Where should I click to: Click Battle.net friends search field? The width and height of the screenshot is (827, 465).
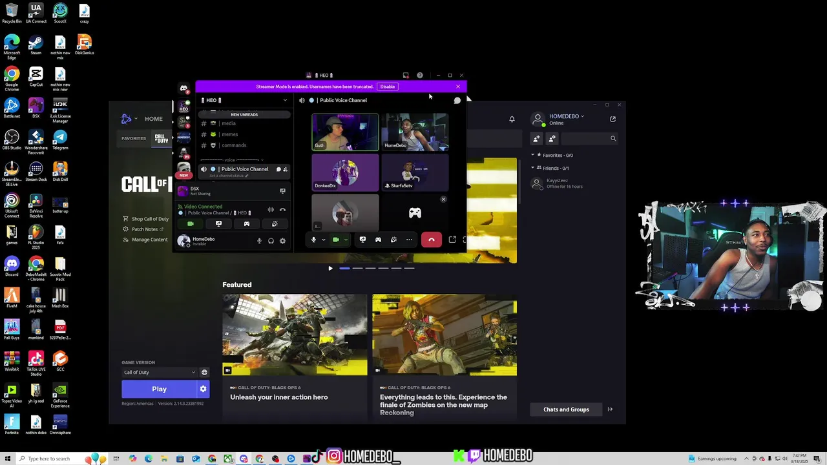pyautogui.click(x=590, y=138)
